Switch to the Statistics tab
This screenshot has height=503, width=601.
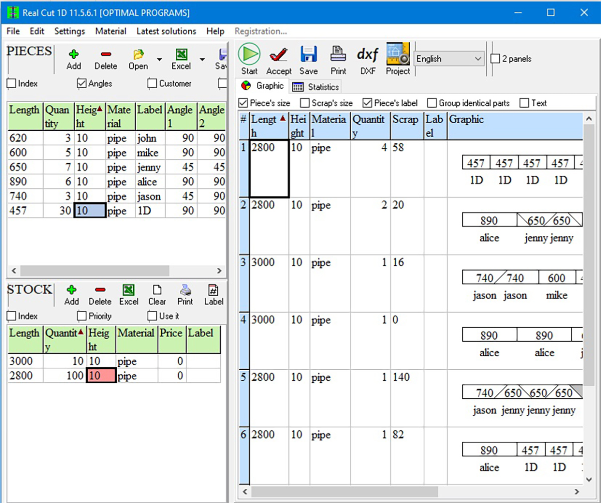pos(316,87)
